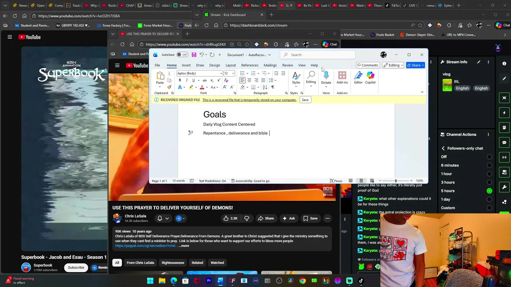Viewport: 511px width, 287px height.
Task: Align paragraph text to the right
Action: [x=256, y=80]
